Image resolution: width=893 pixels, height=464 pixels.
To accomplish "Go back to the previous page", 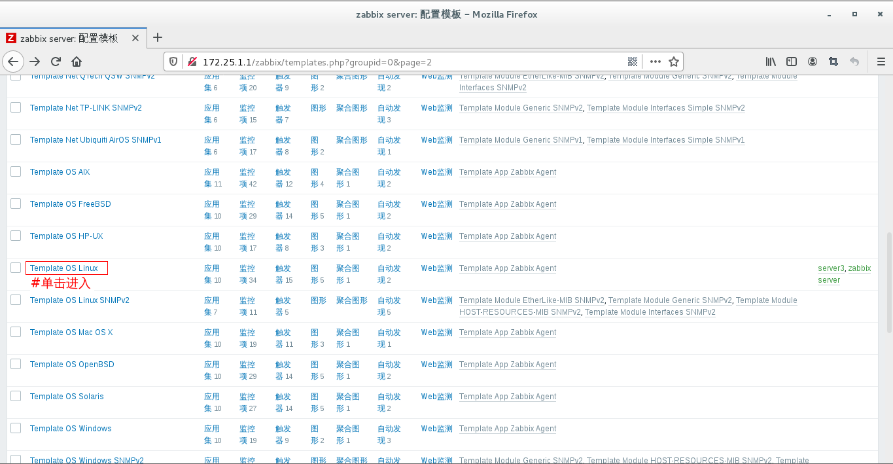I will [13, 62].
